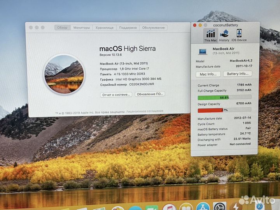The height and width of the screenshot is (210, 280).
Task: Open Battery Info in coconutBattery
Action: coord(238,74)
